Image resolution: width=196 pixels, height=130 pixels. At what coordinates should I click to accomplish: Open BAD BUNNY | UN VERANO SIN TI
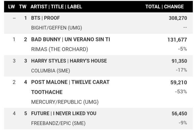70,40
